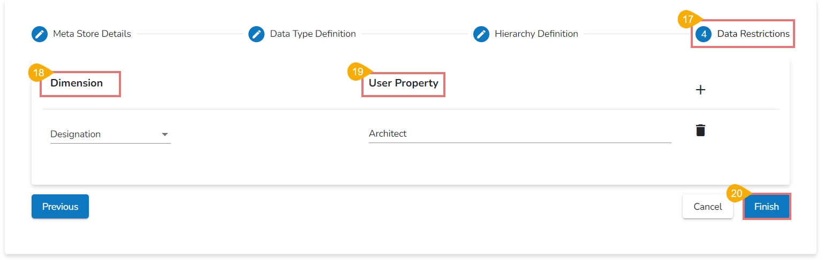
Task: Click the Meta Store Details pencil icon
Action: pos(40,34)
